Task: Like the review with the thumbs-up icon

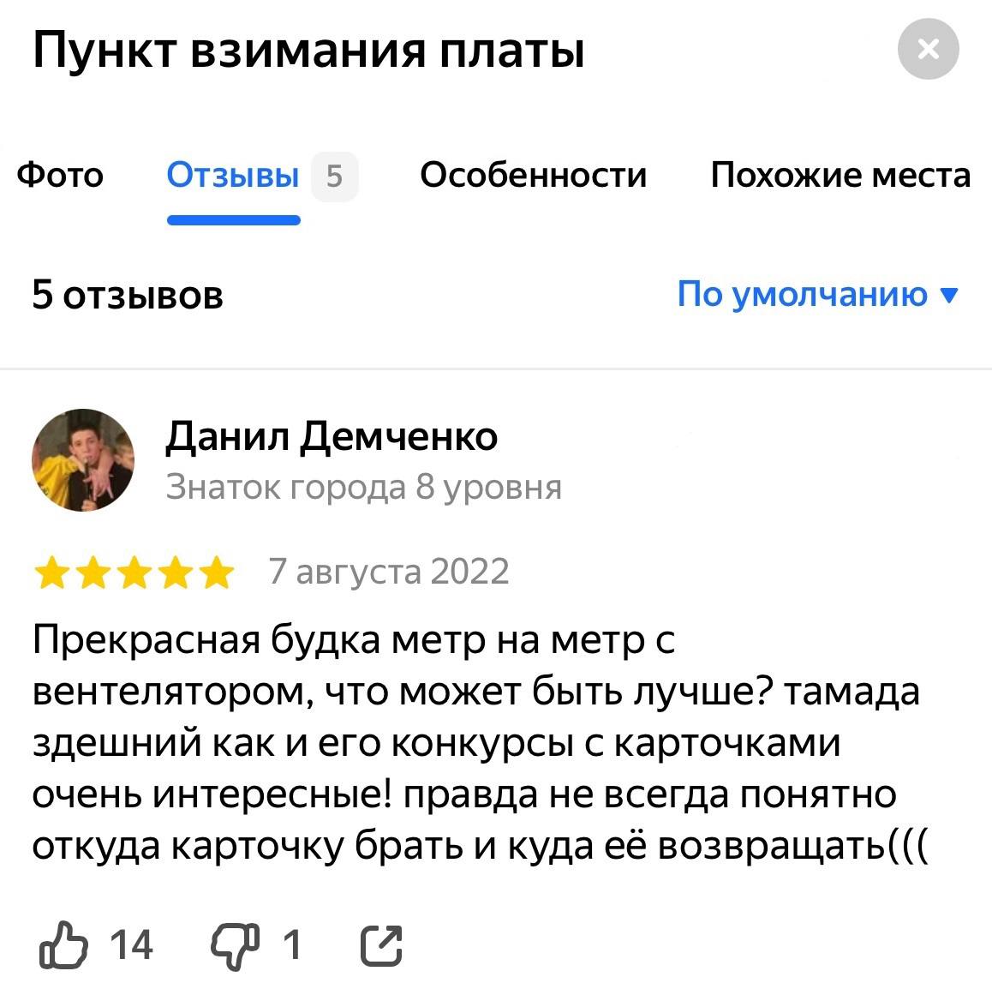Action: 63,945
